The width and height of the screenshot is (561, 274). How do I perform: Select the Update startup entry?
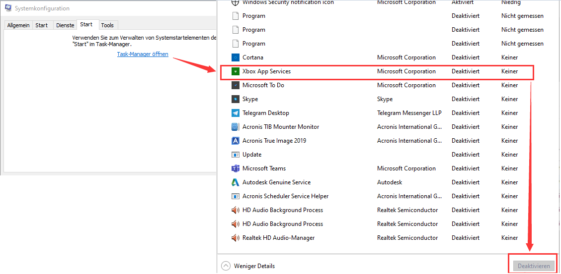pyautogui.click(x=252, y=155)
